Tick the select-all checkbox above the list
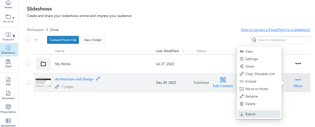315x127 pixels. [x=29, y=40]
